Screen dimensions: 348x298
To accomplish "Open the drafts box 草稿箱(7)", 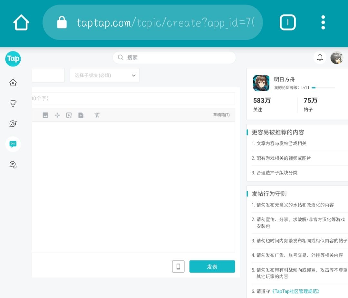I will [x=221, y=115].
